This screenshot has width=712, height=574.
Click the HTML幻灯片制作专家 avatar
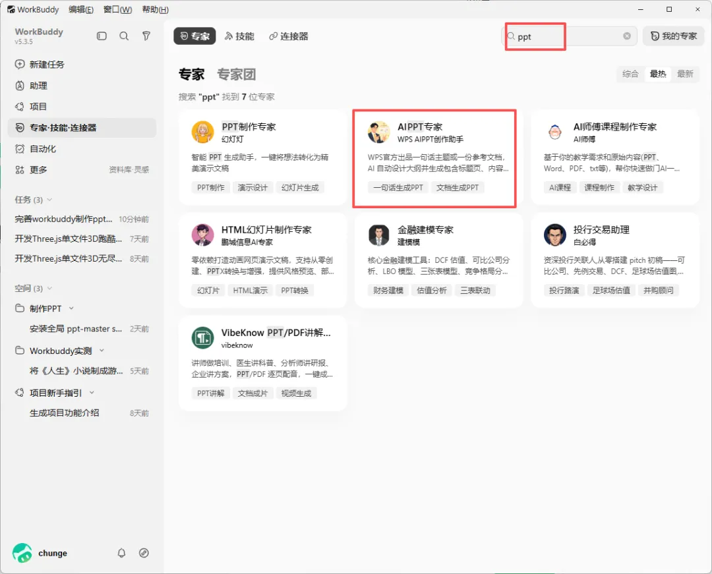coord(202,235)
